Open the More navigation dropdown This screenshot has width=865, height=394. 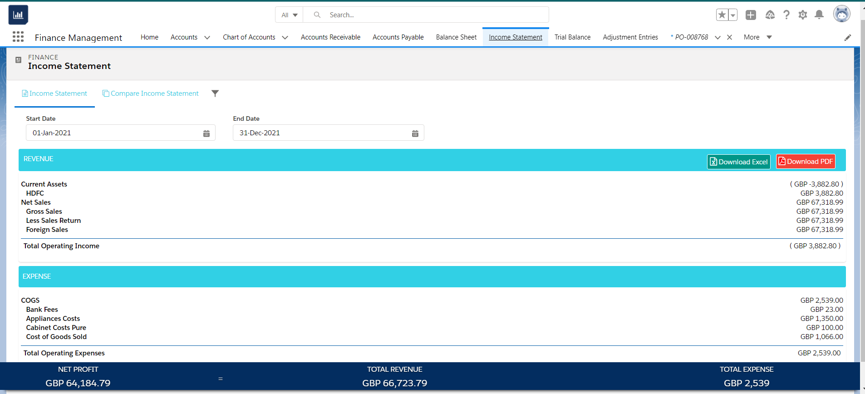pos(757,37)
